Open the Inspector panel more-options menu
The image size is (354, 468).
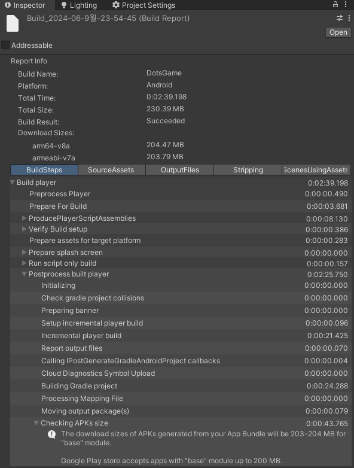(346, 4)
